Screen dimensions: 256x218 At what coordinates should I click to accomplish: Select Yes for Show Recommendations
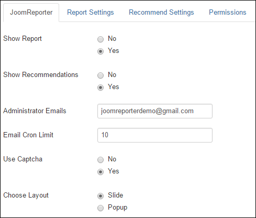tap(101, 88)
